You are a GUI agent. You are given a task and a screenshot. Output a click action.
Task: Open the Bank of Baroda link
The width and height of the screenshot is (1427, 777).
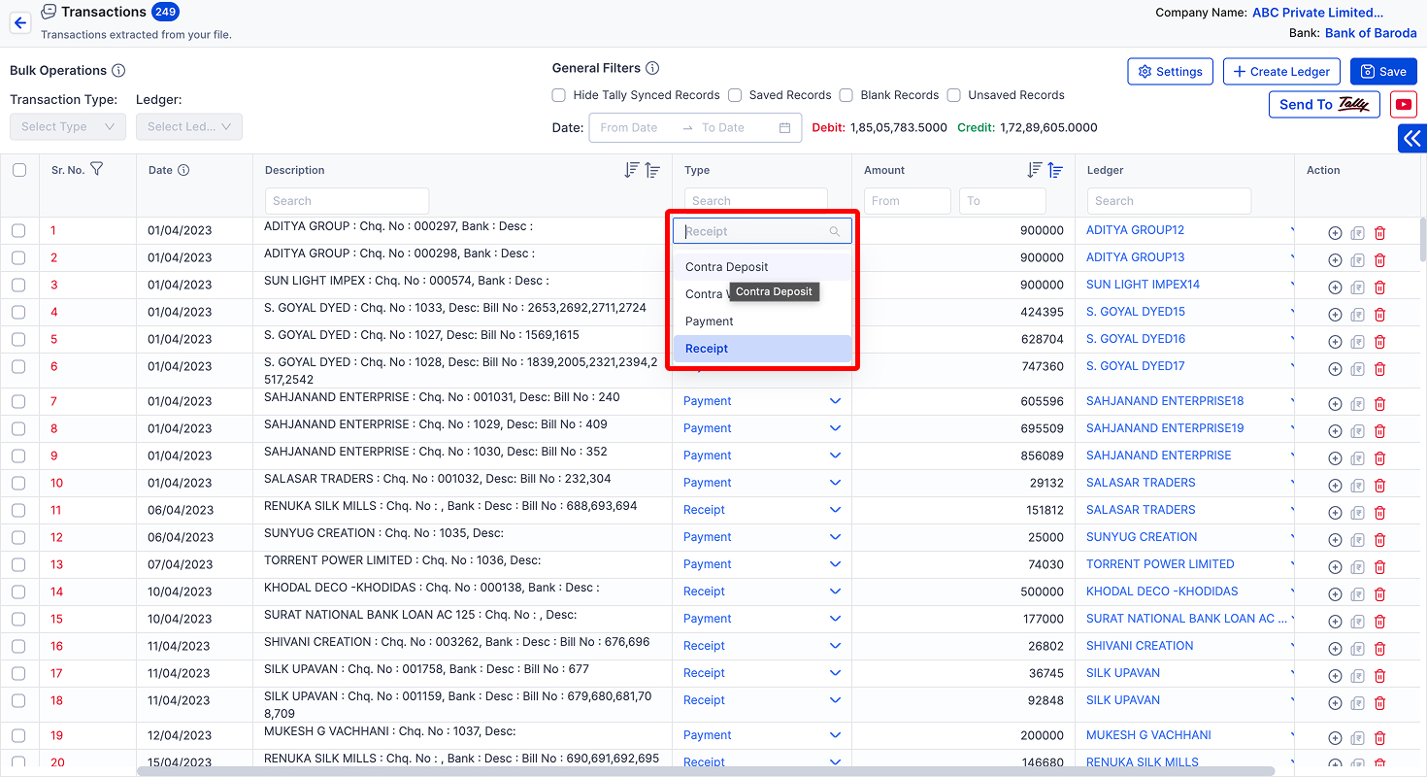click(x=1371, y=33)
